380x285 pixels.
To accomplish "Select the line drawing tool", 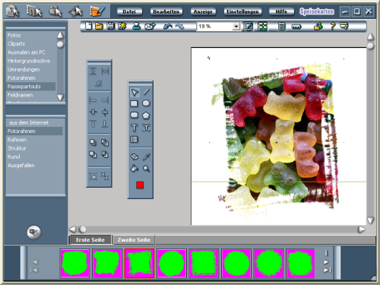I will (146, 92).
